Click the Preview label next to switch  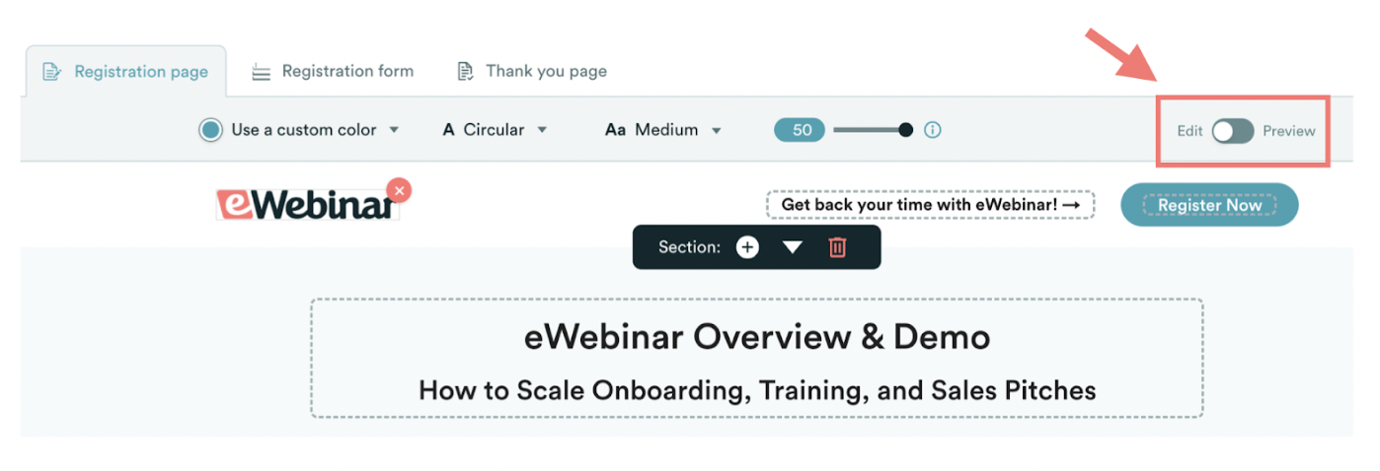click(x=1289, y=131)
